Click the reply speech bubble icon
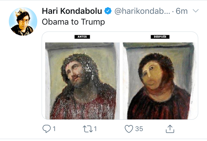 click(46, 129)
